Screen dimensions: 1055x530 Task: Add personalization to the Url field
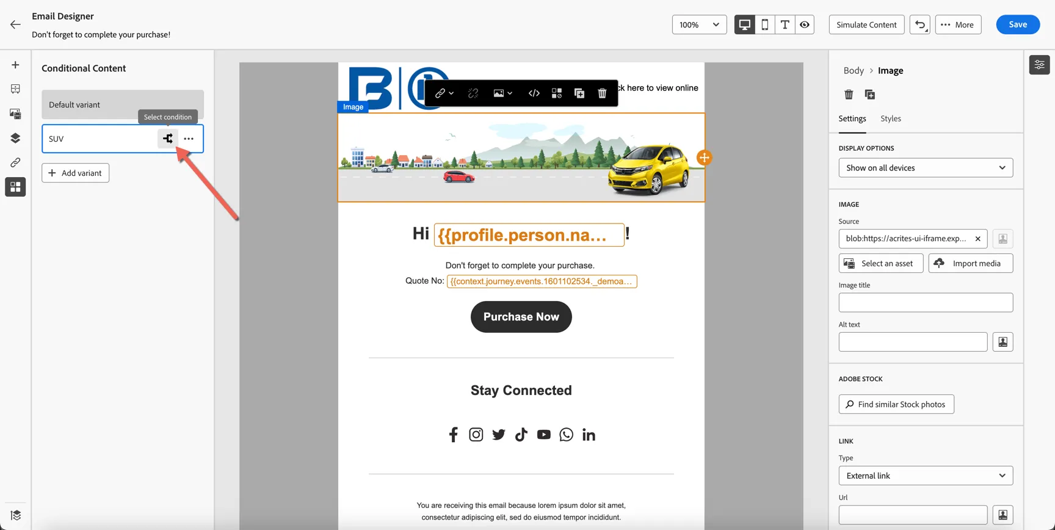click(1002, 515)
